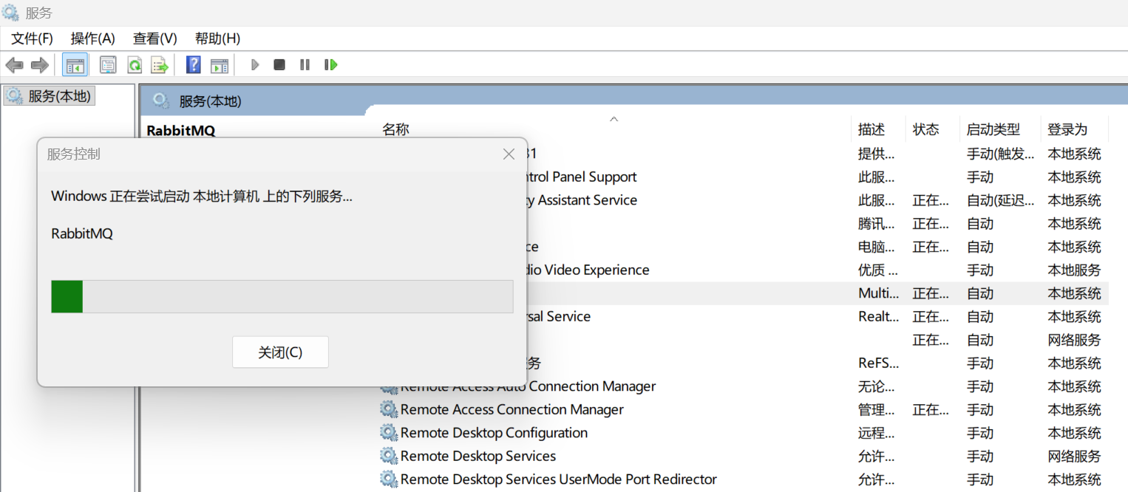The height and width of the screenshot is (492, 1128).
Task: Click the Multi... description cell
Action: click(x=879, y=293)
